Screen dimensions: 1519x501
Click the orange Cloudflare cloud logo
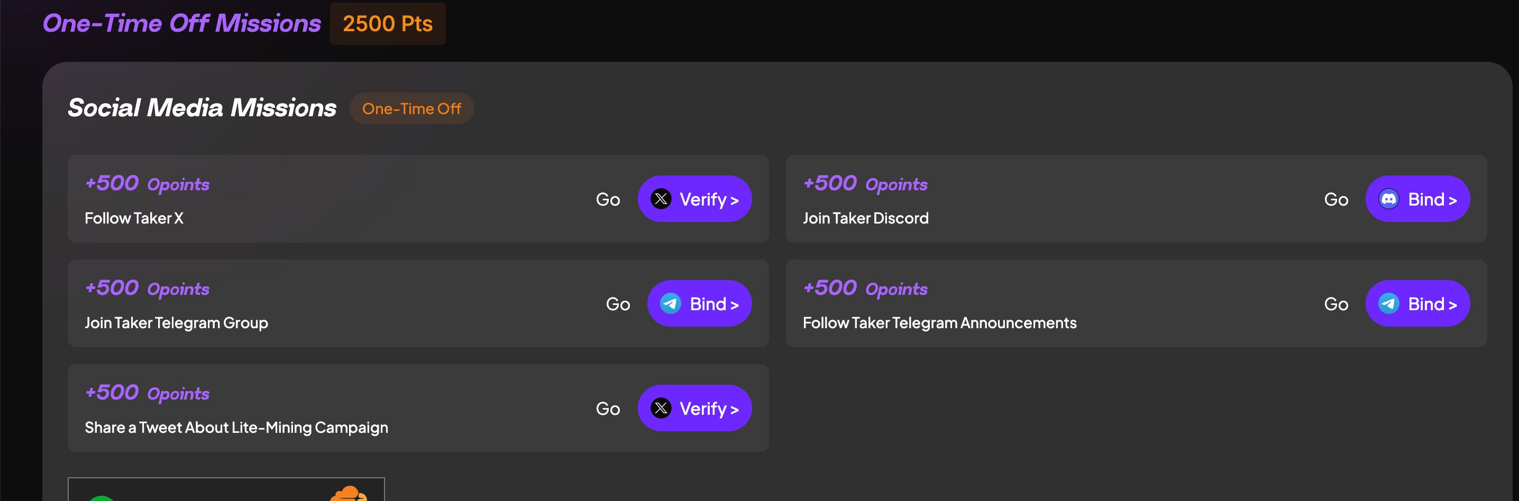coord(349,494)
